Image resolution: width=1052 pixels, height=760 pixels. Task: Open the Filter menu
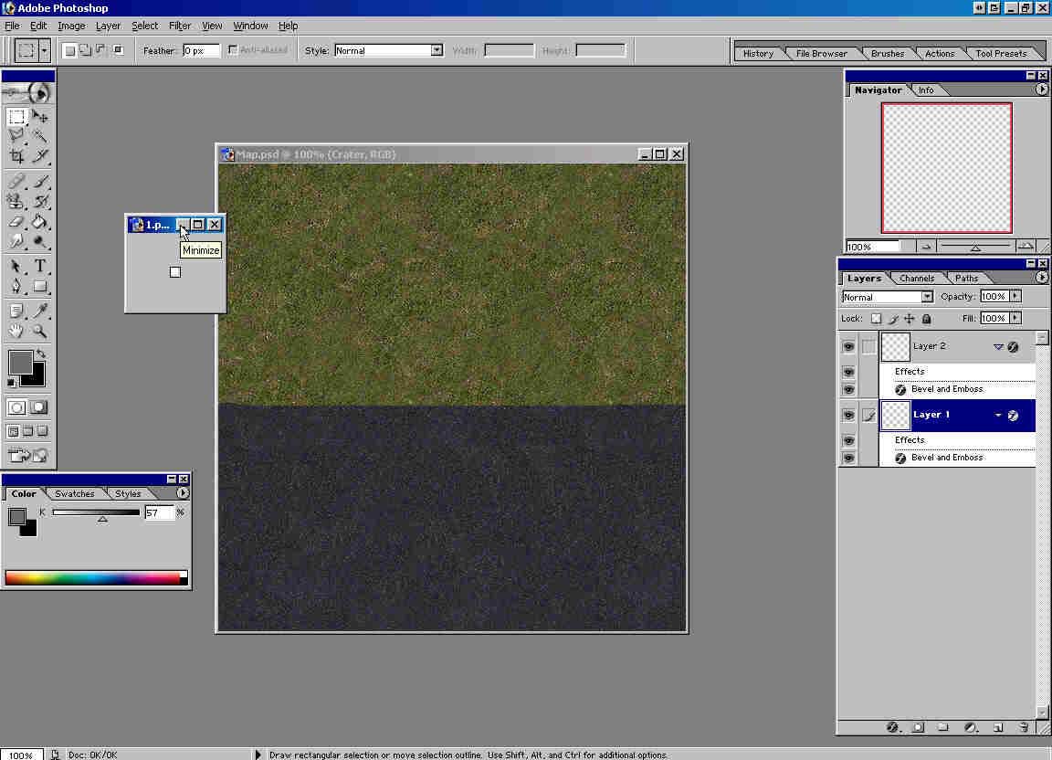point(180,26)
